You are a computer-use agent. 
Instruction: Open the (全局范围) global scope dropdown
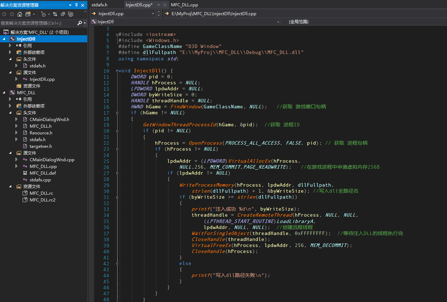pyautogui.click(x=364, y=22)
